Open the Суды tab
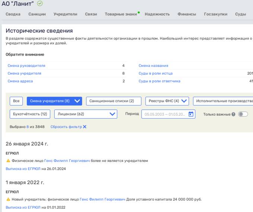 [241, 14]
